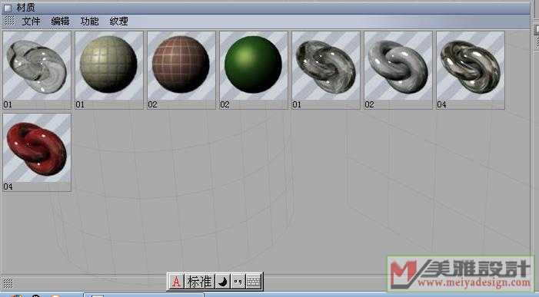Image resolution: width=539 pixels, height=297 pixels.
Task: Open the 功能 menu
Action: click(89, 21)
